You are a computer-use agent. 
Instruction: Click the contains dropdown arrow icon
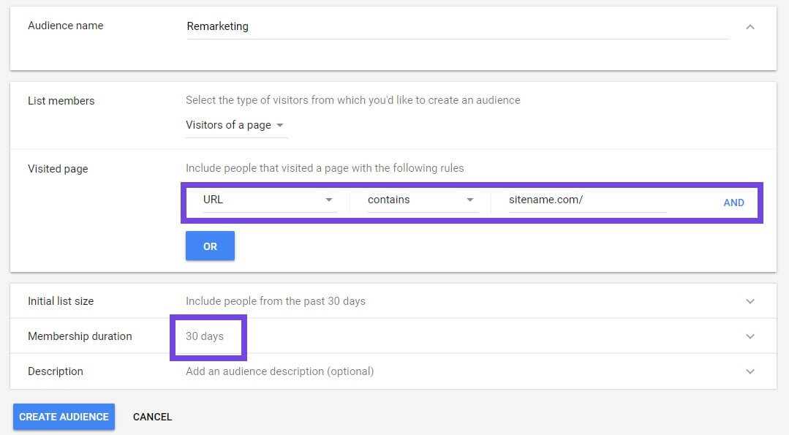(470, 200)
